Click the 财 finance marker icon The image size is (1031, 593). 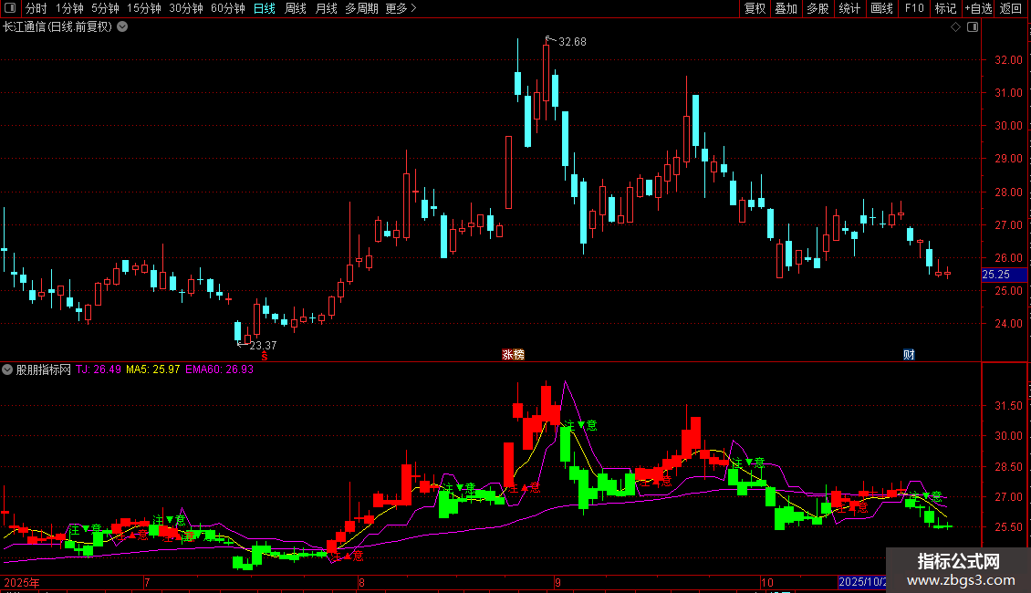pos(909,354)
